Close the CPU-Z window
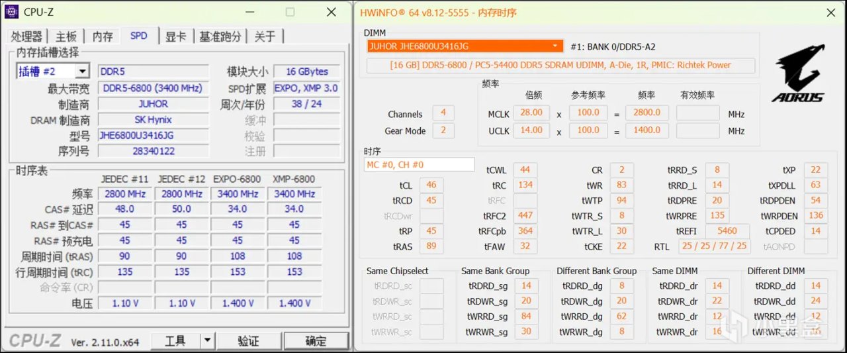Viewport: 847px width, 353px height. (x=331, y=13)
